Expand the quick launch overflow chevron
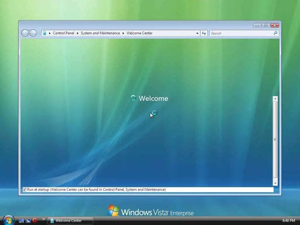Image resolution: width=300 pixels, height=225 pixels. pyautogui.click(x=43, y=219)
